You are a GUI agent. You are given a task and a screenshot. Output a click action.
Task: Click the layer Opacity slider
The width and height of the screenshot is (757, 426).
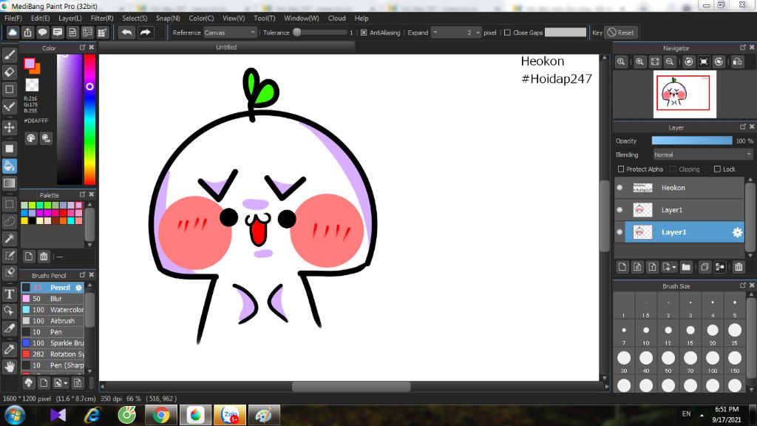click(x=692, y=141)
